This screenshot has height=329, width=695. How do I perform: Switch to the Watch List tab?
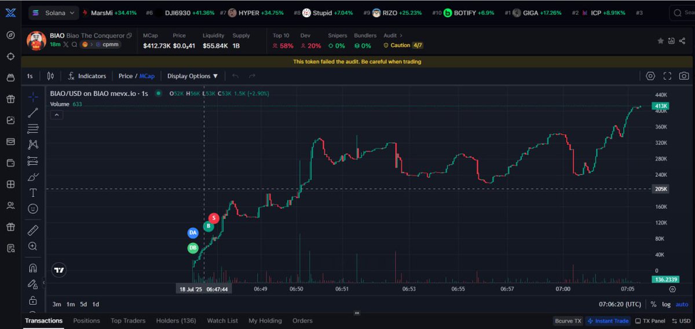click(222, 320)
